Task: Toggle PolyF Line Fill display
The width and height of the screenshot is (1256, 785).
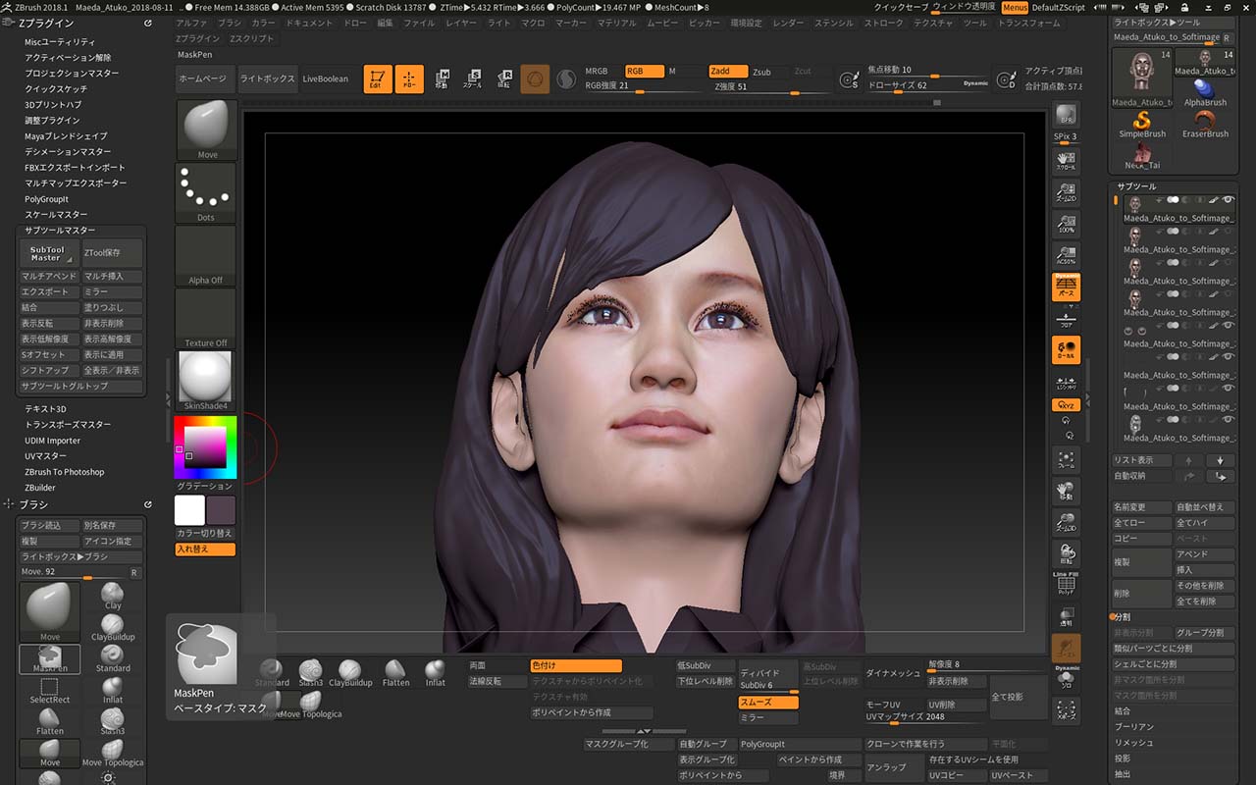Action: coord(1067,584)
